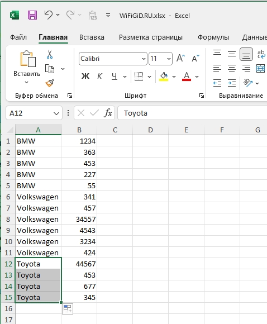Image resolution: width=267 pixels, height=324 pixels.
Task: Click the paste values 123 clipboard icon
Action: (93, 15)
